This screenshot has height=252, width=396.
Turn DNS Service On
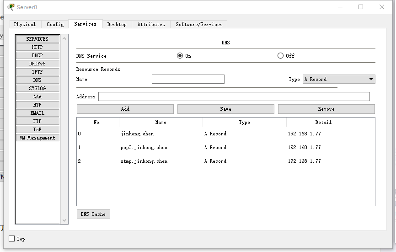point(180,55)
